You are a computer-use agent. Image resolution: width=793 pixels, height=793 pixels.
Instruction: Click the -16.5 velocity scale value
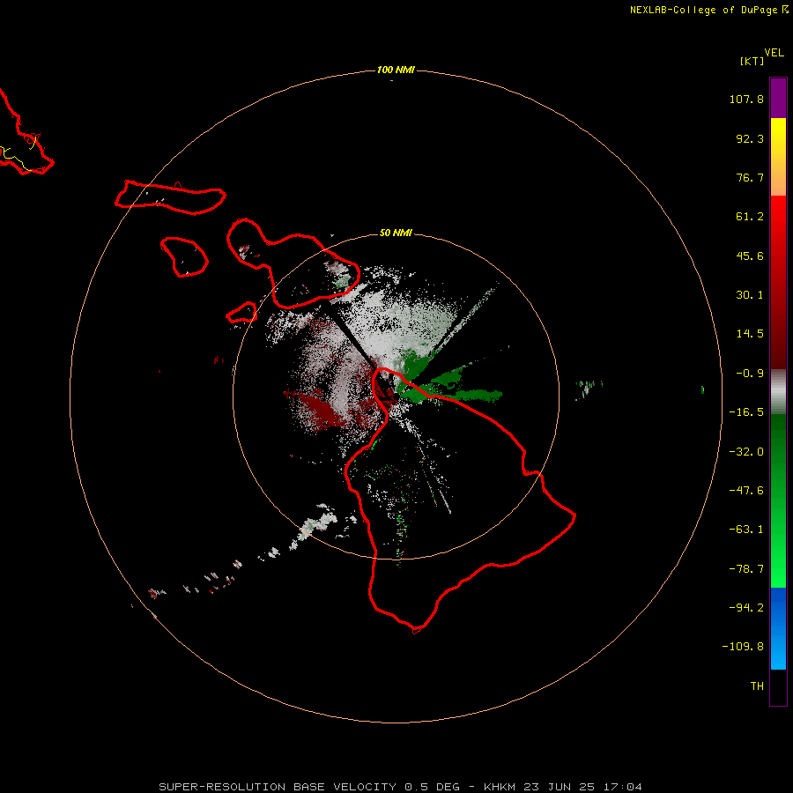coord(746,412)
